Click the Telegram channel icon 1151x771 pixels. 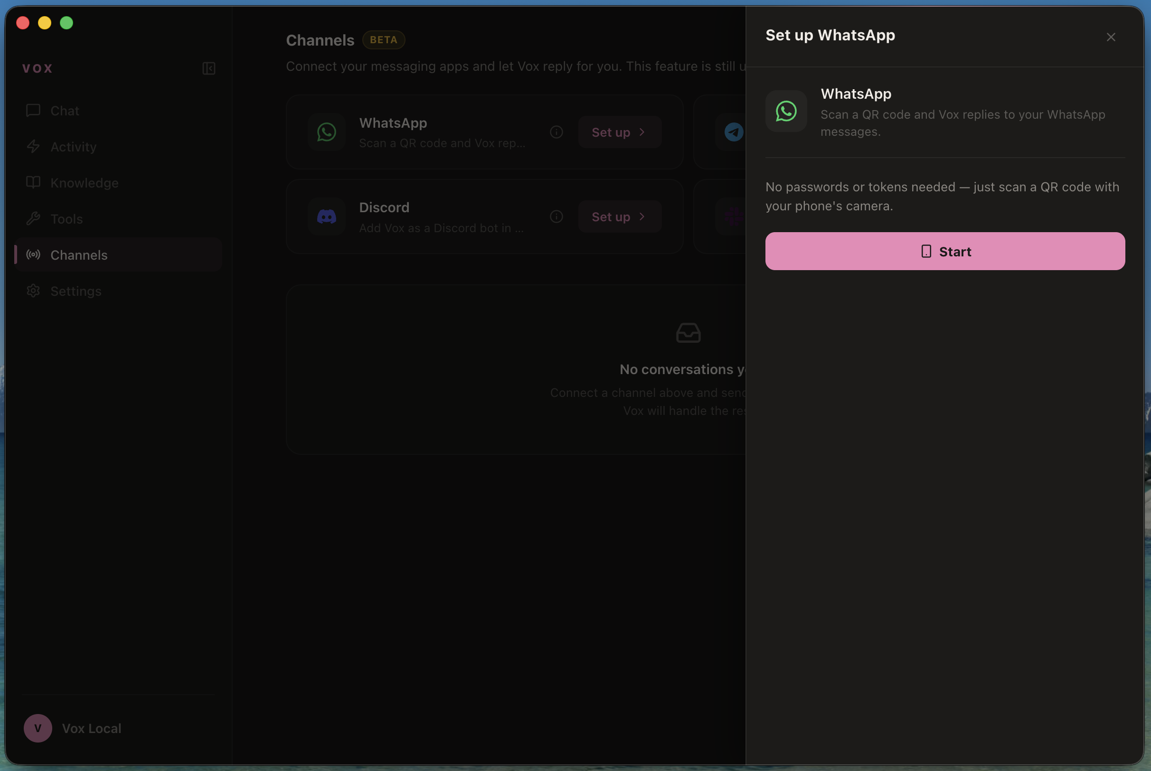tap(734, 132)
